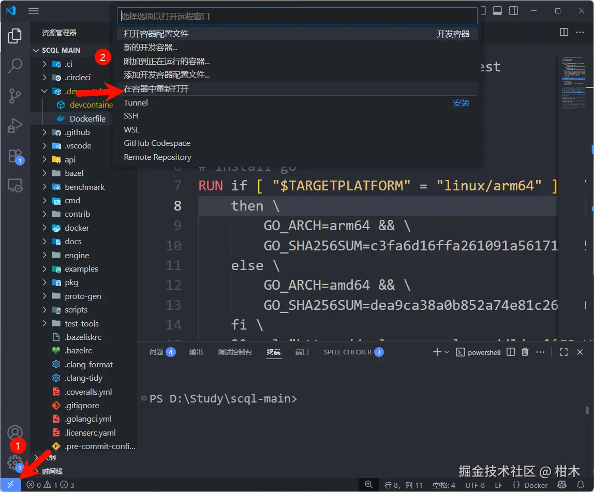Switch to the 输出 output tab
The height and width of the screenshot is (492, 594).
click(196, 352)
